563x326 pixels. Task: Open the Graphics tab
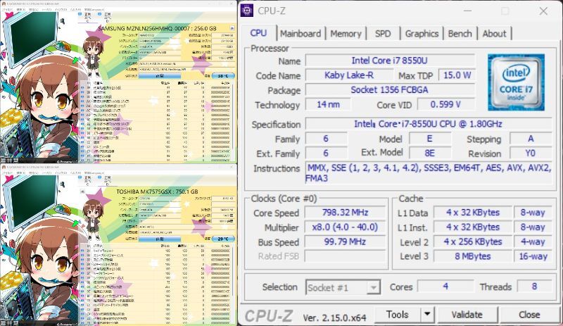[422, 33]
